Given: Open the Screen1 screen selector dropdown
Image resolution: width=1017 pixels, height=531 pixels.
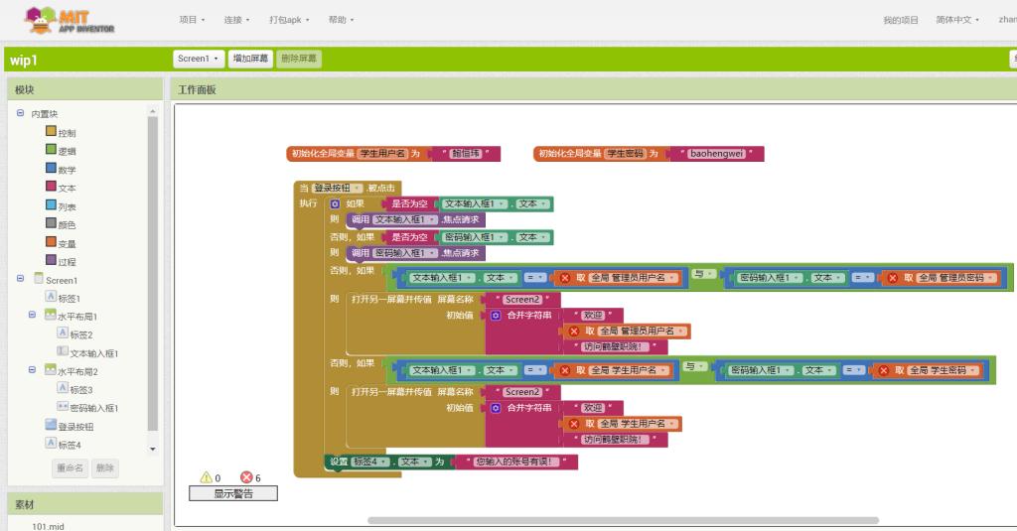Looking at the screenshot, I should point(198,59).
